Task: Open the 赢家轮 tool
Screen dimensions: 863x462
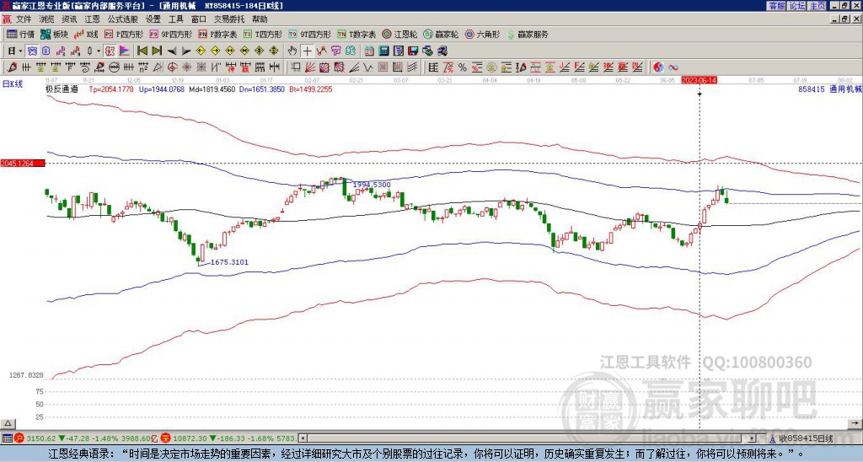Action: click(x=441, y=34)
